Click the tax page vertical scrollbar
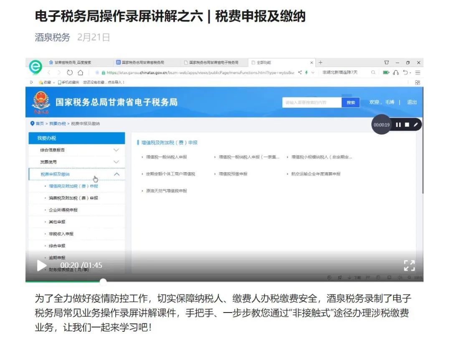This screenshot has height=338, width=451. coord(423,141)
